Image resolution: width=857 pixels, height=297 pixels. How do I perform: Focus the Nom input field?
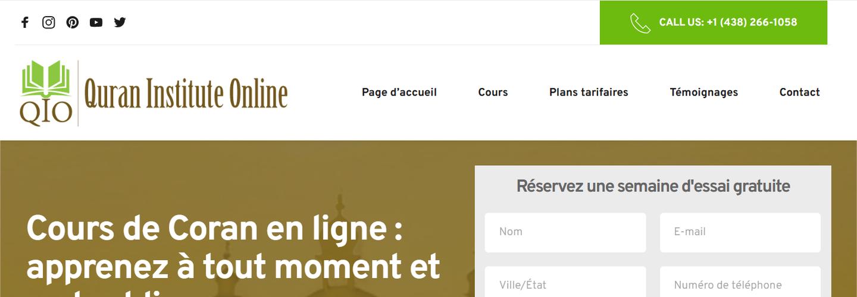point(565,232)
